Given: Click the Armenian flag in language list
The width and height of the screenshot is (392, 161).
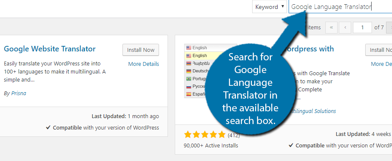Looking at the screenshot, I should pyautogui.click(x=188, y=63).
